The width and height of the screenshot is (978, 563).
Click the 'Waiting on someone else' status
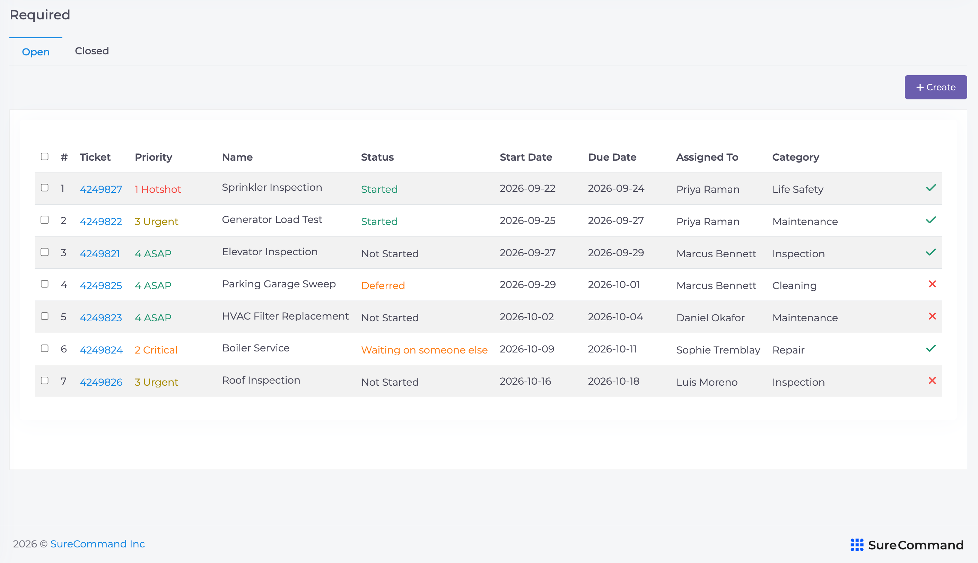pyautogui.click(x=424, y=350)
